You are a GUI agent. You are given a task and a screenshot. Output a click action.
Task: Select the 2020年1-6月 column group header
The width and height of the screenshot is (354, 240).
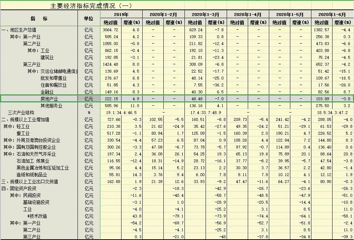point(332,15)
